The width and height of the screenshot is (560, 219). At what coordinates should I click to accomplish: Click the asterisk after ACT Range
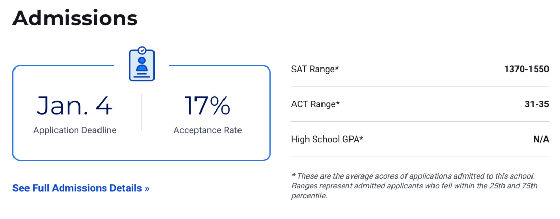pos(338,103)
